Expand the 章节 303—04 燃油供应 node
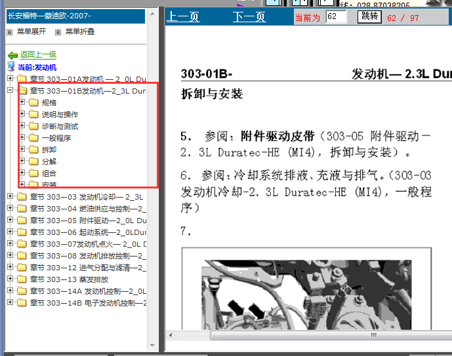This screenshot has height=356, width=452. point(10,207)
